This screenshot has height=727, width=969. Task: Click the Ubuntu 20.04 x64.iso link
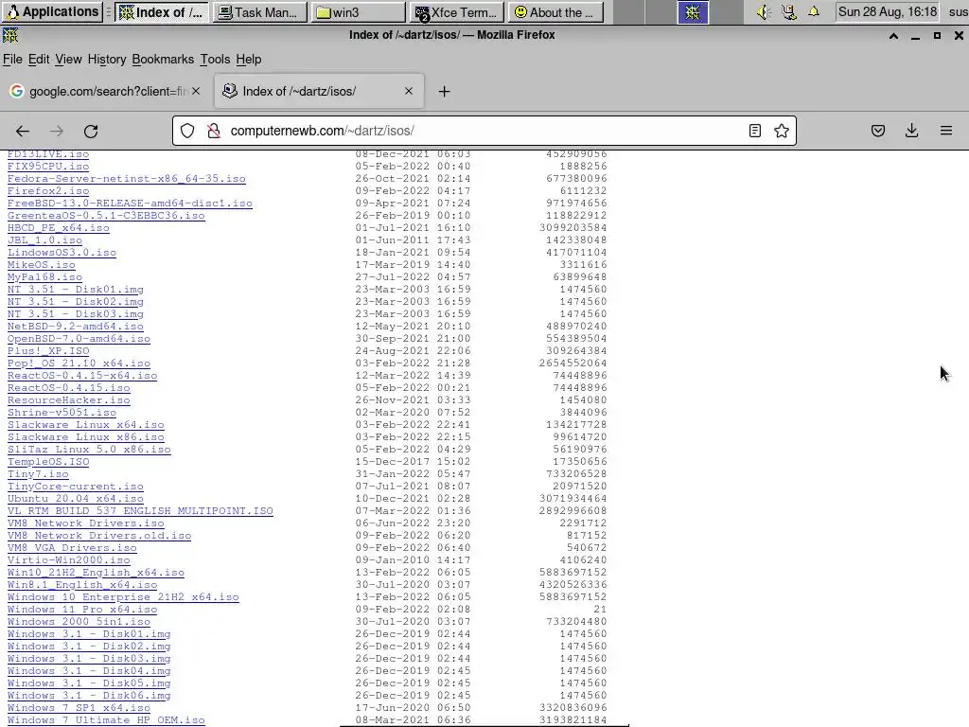76,499
